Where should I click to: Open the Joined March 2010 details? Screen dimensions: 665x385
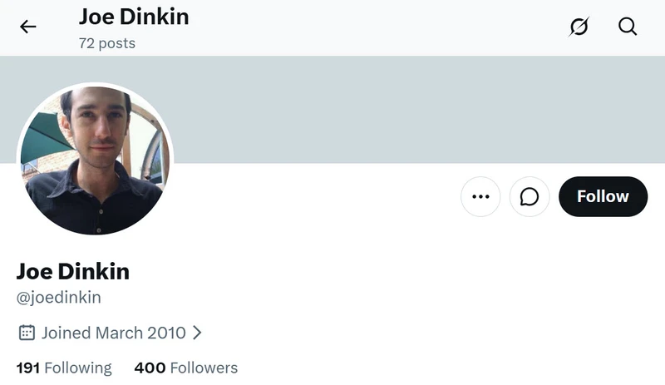coord(114,333)
